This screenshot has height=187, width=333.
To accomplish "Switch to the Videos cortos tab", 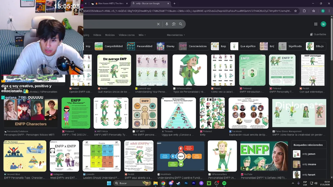I will pos(127,35).
